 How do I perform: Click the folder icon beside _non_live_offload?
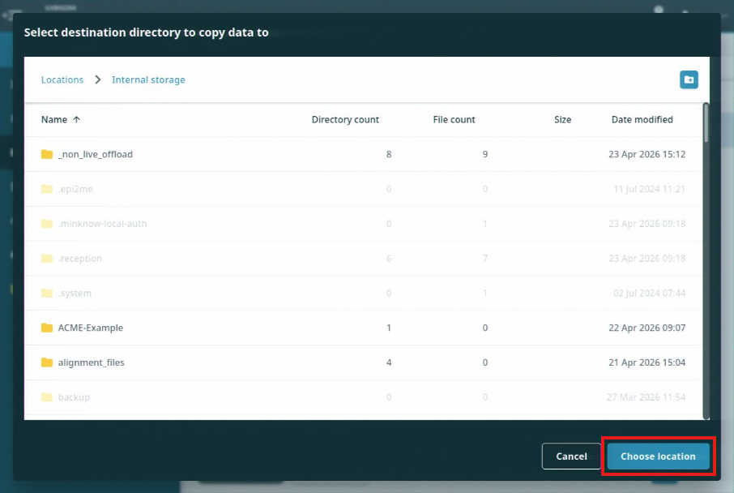point(46,153)
